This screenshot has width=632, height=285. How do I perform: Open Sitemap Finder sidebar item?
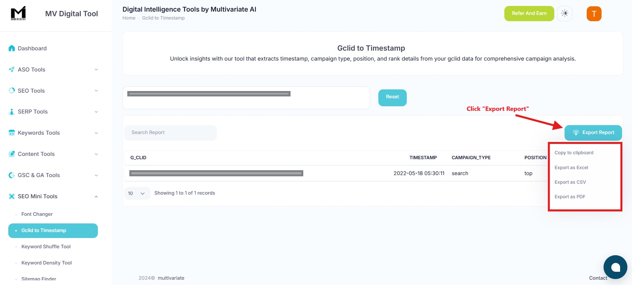(x=39, y=279)
